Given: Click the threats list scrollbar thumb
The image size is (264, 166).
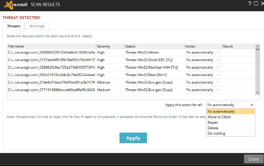Looking at the screenshot, I should (x=257, y=49).
